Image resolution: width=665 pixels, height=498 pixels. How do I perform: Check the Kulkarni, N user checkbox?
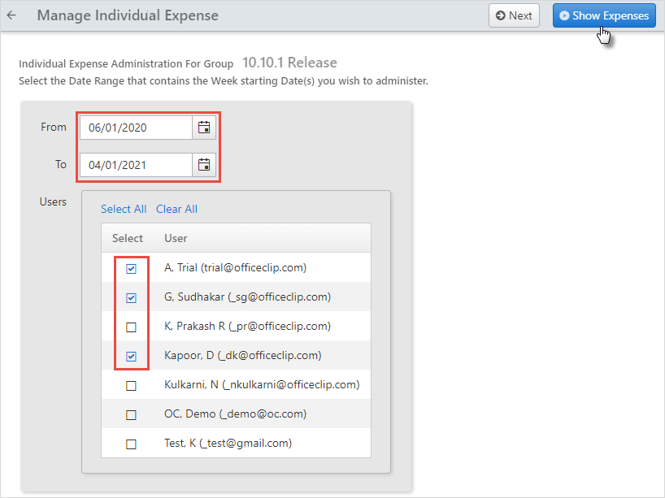click(131, 386)
